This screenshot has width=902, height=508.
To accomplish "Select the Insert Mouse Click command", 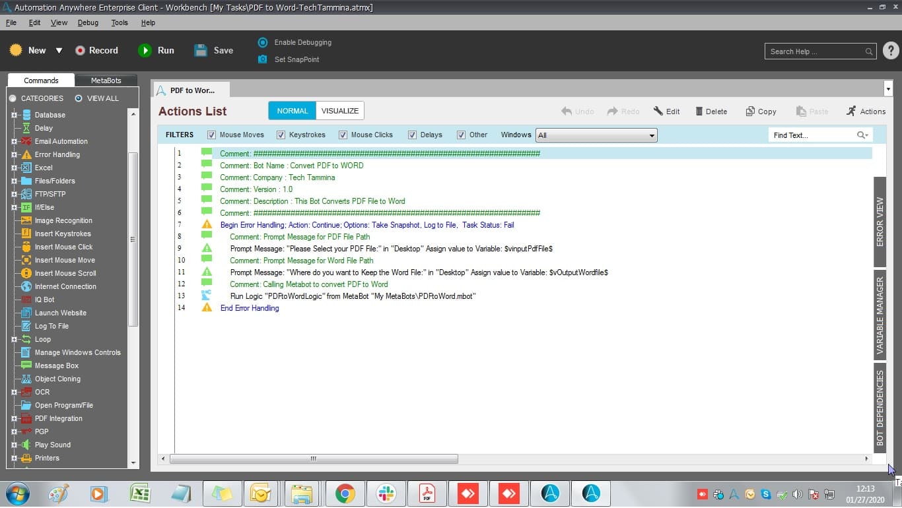I will point(63,247).
